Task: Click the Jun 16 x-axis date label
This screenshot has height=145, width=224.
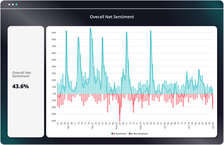Action: (x=189, y=126)
